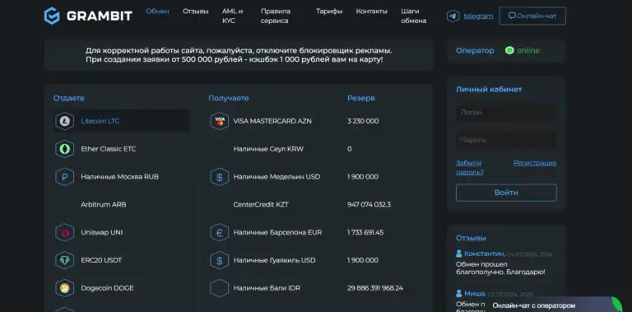This screenshot has width=632, height=312.
Task: Click reviewer name Константин
Action: point(485,254)
